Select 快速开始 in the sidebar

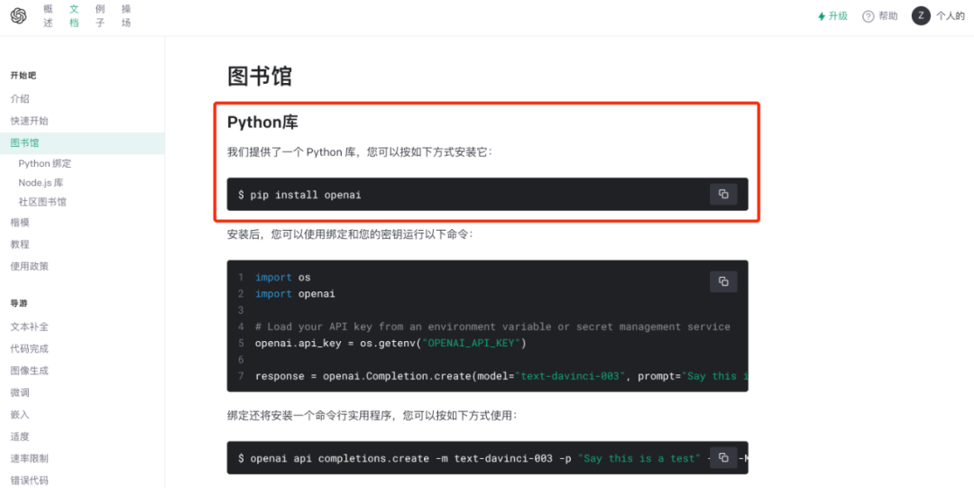coord(29,121)
